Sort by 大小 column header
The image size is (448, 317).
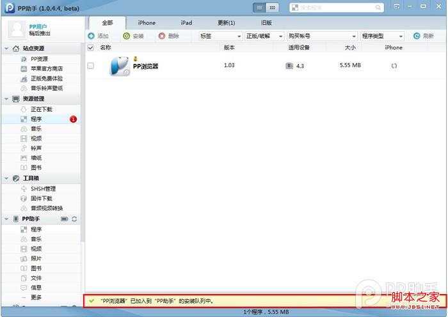[350, 48]
